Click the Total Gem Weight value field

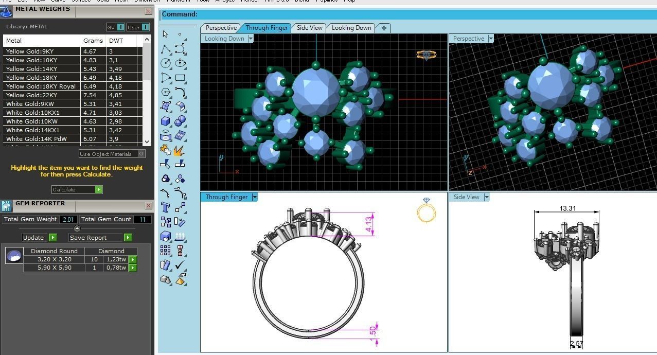coord(67,219)
